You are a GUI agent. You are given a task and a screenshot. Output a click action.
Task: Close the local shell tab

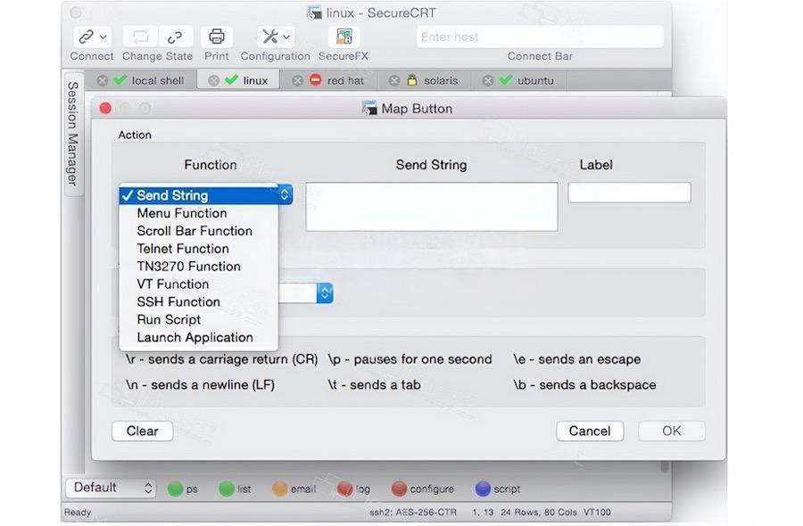pyautogui.click(x=103, y=80)
